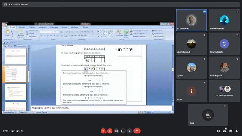Viewport: 242px width, 136px height.
Task: Click Supprimer in the Diapositives group
Action: pyautogui.click(x=31, y=37)
